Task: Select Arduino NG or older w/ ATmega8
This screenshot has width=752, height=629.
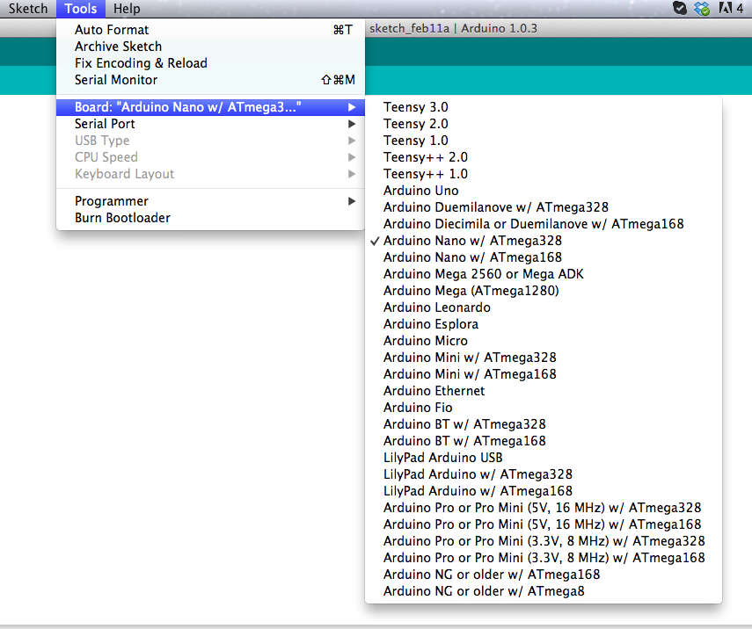Action: pos(484,591)
